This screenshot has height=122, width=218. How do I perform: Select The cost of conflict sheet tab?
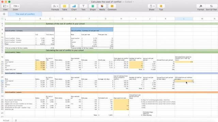tap(25, 14)
